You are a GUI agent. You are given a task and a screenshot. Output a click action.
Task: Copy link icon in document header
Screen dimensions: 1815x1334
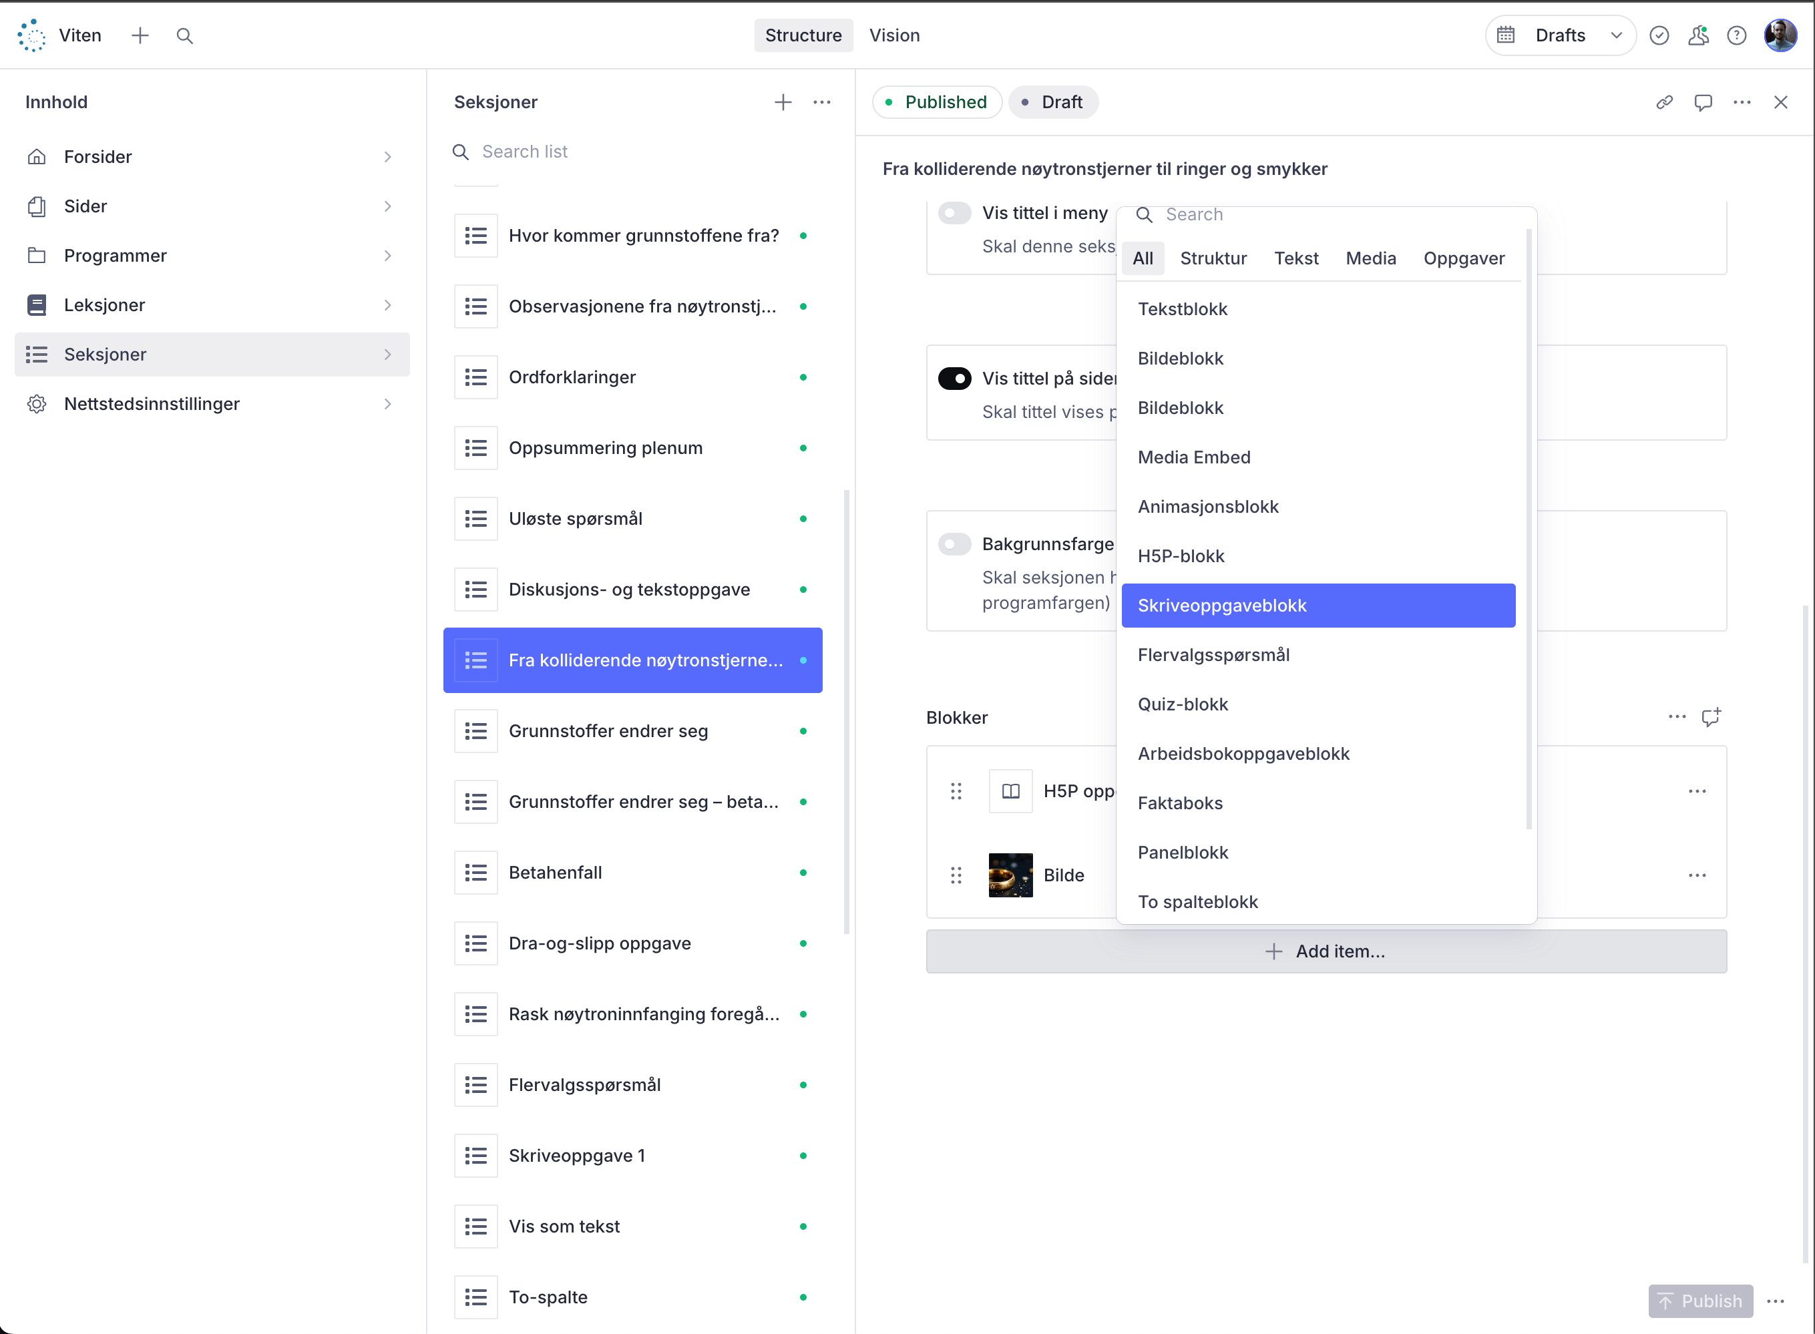1664,103
